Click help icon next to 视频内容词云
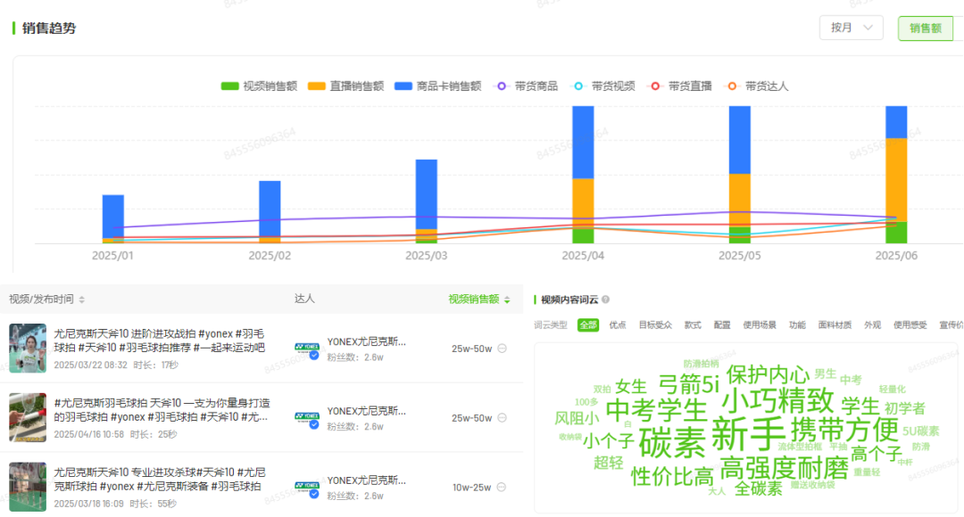 point(605,300)
